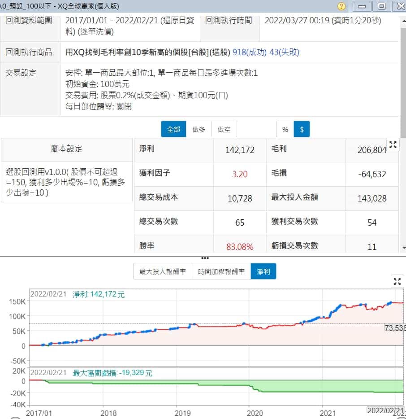Select the 淨利 chart tab
The height and width of the screenshot is (419, 406).
pyautogui.click(x=263, y=271)
